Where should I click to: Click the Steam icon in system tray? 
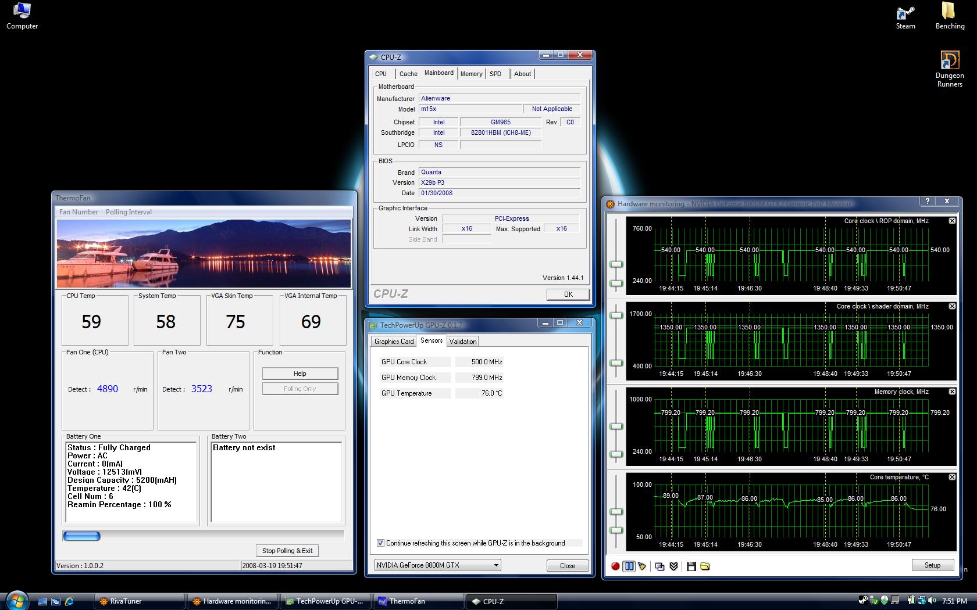(x=863, y=600)
